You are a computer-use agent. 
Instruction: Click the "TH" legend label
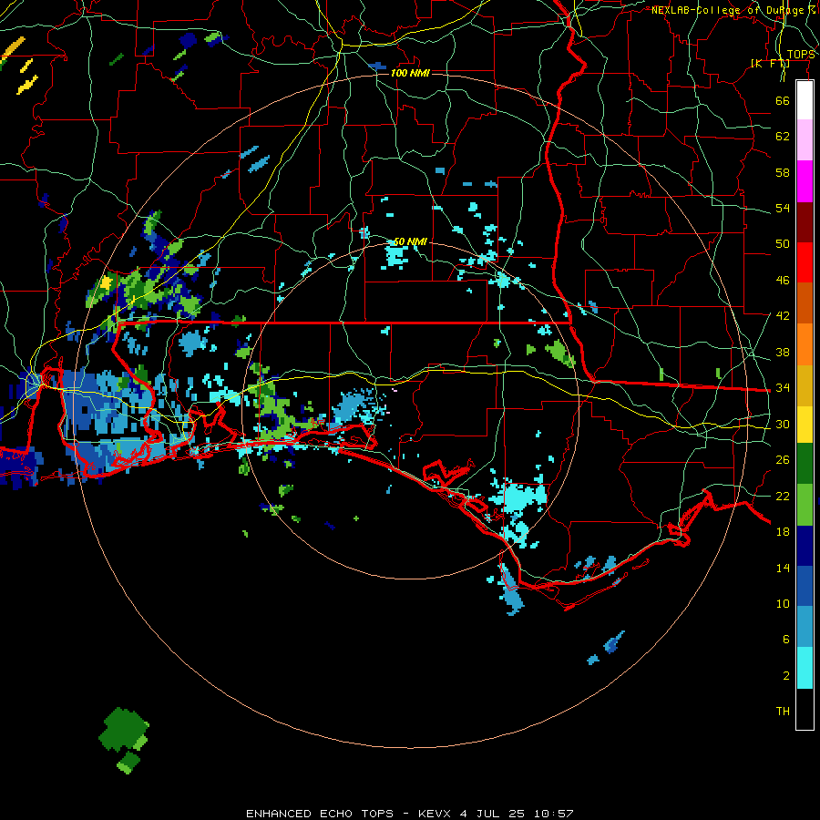tap(783, 712)
